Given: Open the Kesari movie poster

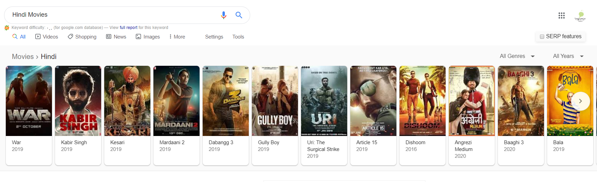Looking at the screenshot, I should 127,101.
